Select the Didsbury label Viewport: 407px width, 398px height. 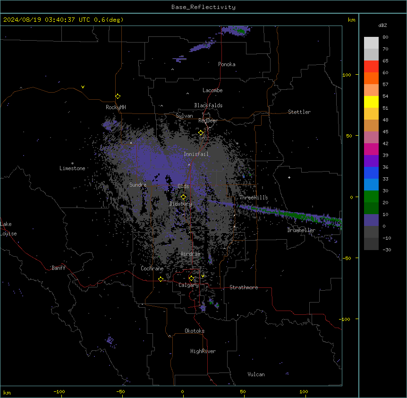(x=181, y=204)
